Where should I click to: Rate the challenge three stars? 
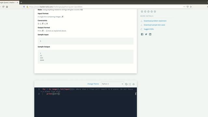pos(149,12)
